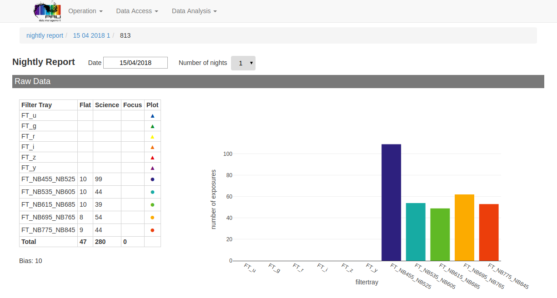Expand the Data Access menu
The image size is (557, 298).
click(x=137, y=11)
